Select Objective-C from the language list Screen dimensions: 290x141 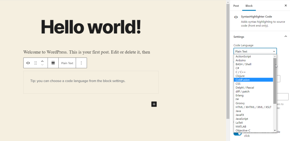click(253, 130)
